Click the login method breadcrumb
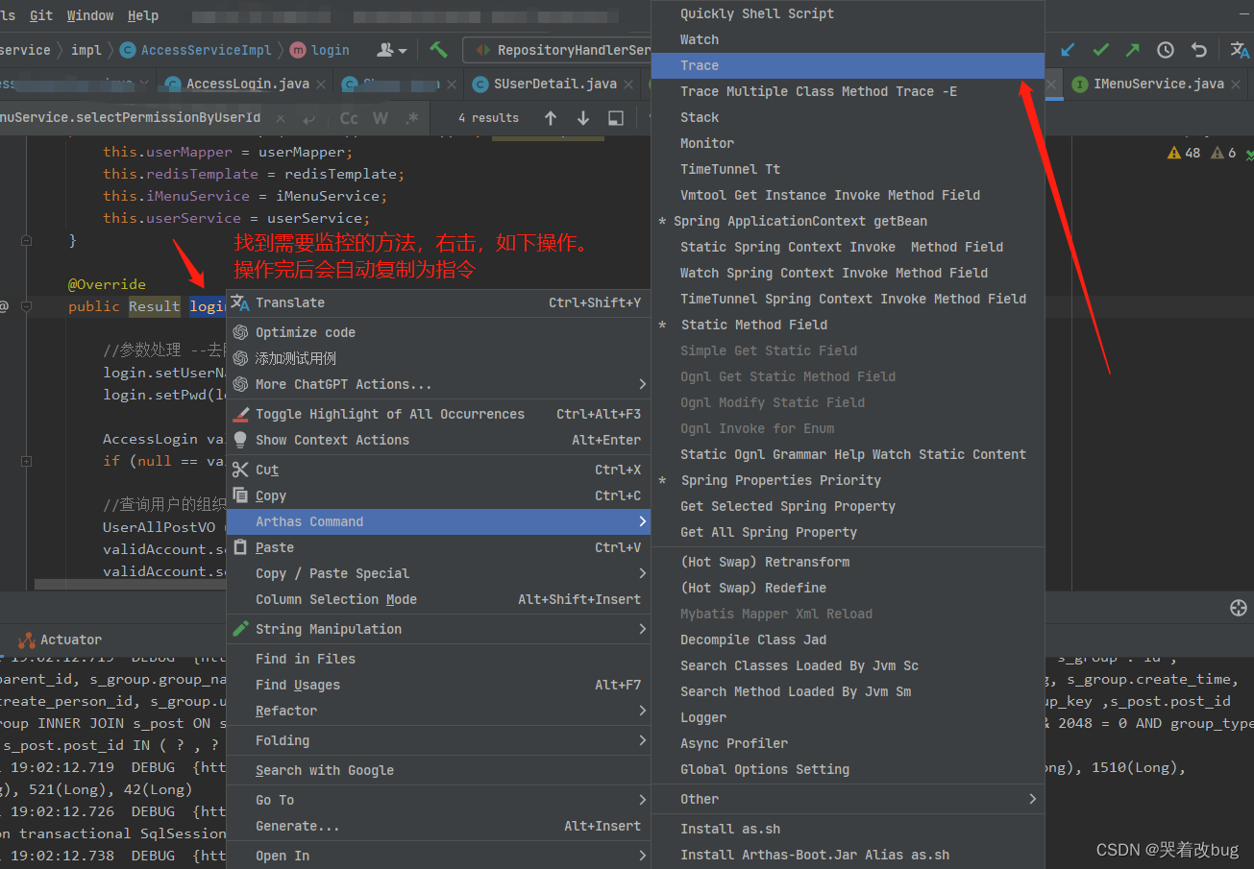 [320, 50]
